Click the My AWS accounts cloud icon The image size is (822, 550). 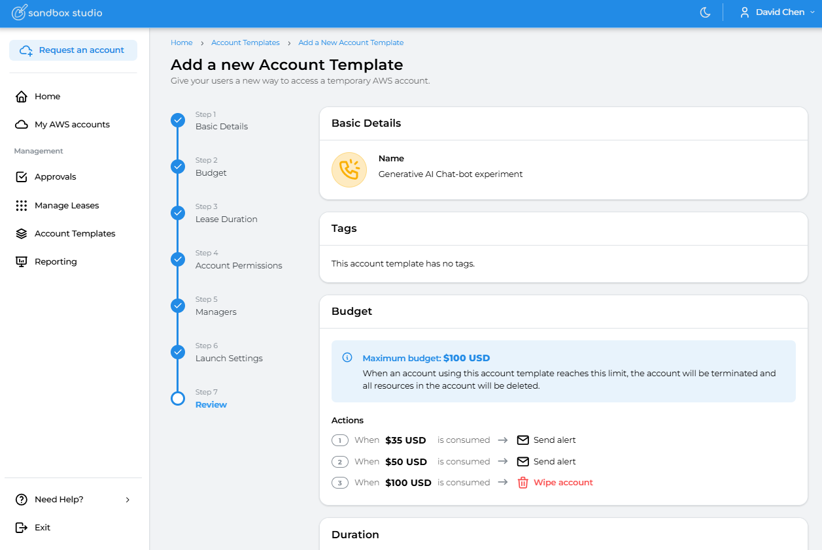(x=22, y=125)
